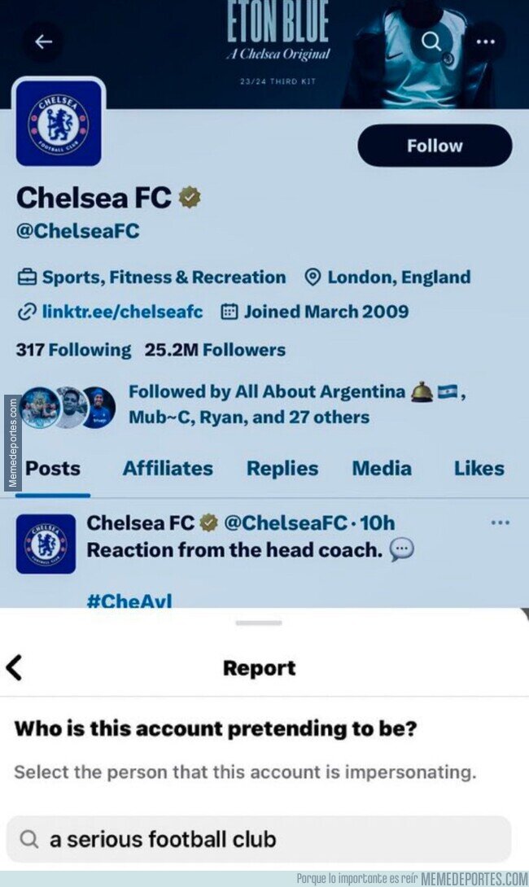This screenshot has width=529, height=887.
Task: Go back using Report sheet chevron
Action: [14, 667]
